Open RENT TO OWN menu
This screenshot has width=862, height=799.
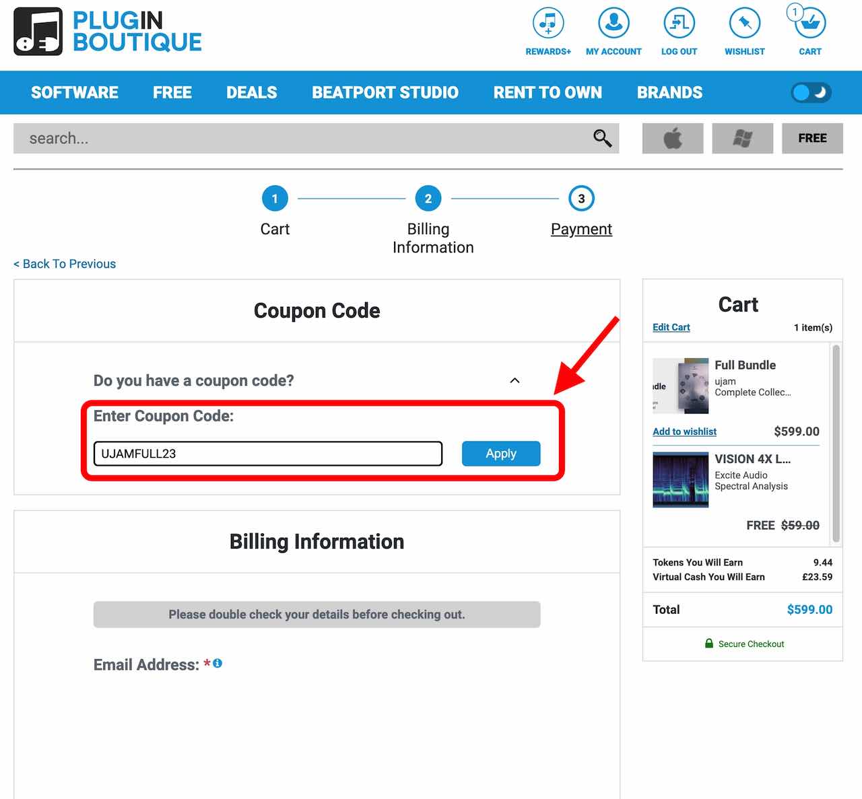click(548, 92)
